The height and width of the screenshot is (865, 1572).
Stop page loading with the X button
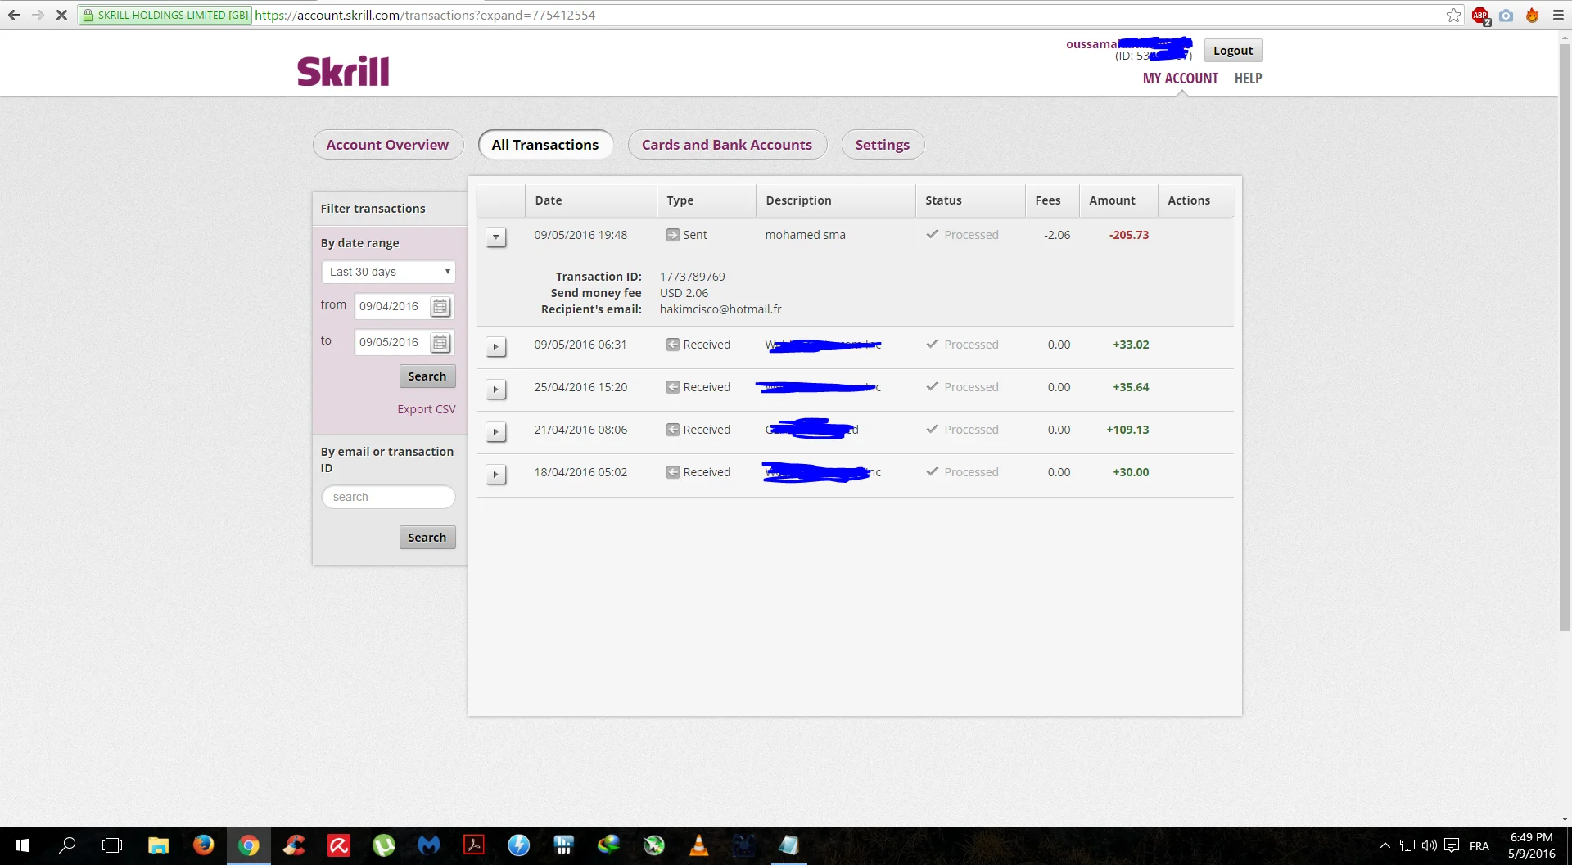pos(61,16)
